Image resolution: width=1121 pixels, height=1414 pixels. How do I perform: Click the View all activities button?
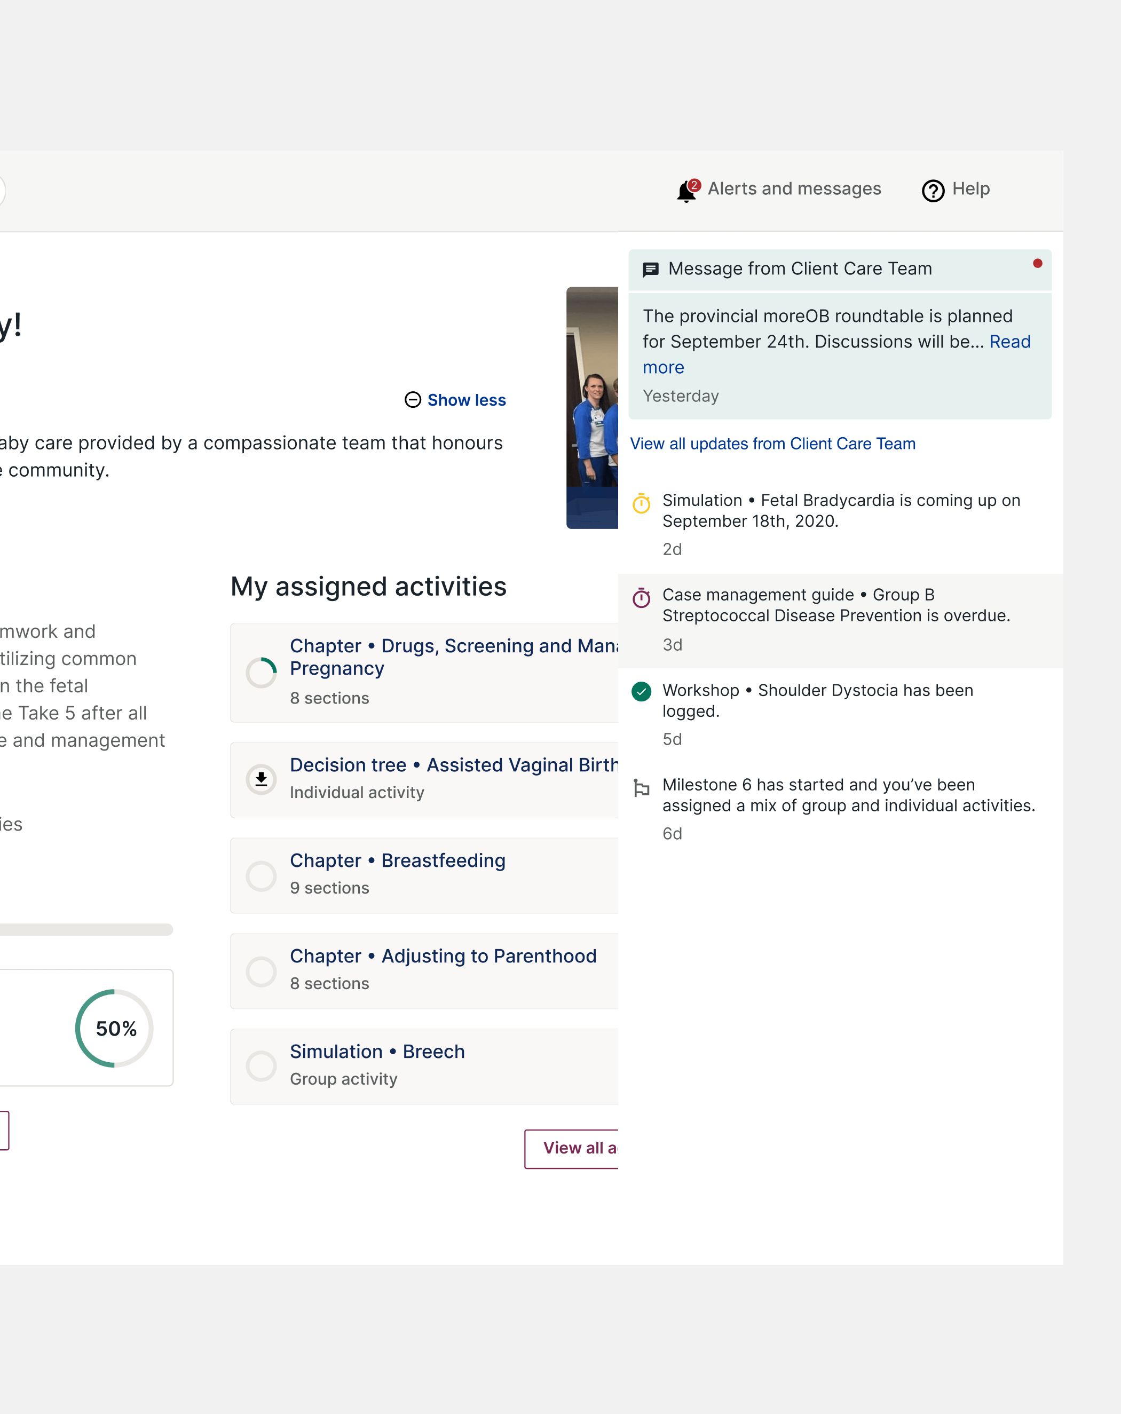coord(571,1148)
